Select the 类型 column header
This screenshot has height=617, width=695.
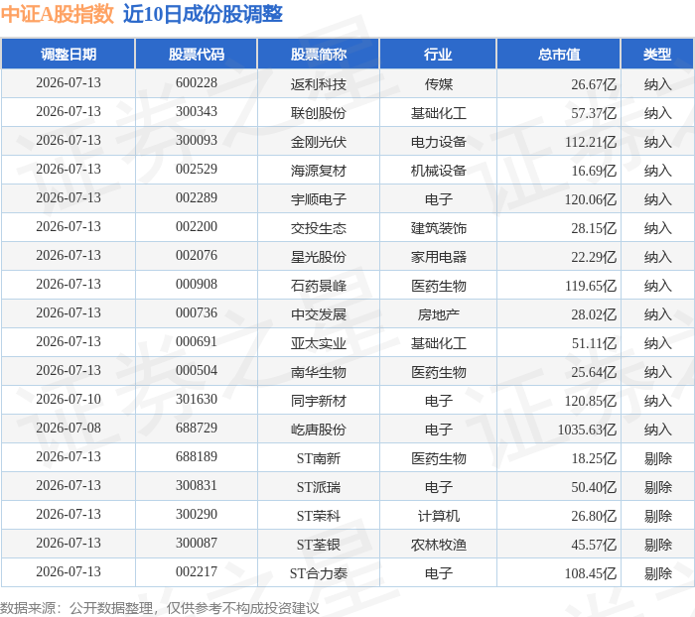(657, 54)
